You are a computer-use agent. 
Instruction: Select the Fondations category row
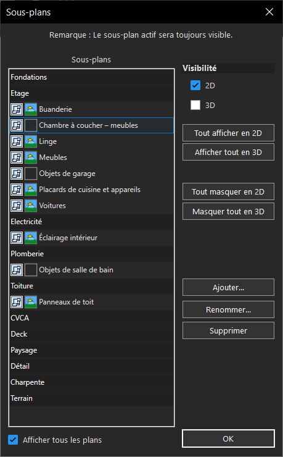click(91, 77)
